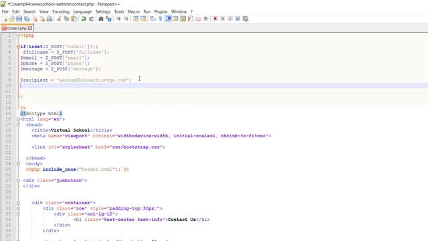Image resolution: width=428 pixels, height=241 pixels.
Task: Cut the selection using the scissors icon
Action: pyautogui.click(x=59, y=19)
